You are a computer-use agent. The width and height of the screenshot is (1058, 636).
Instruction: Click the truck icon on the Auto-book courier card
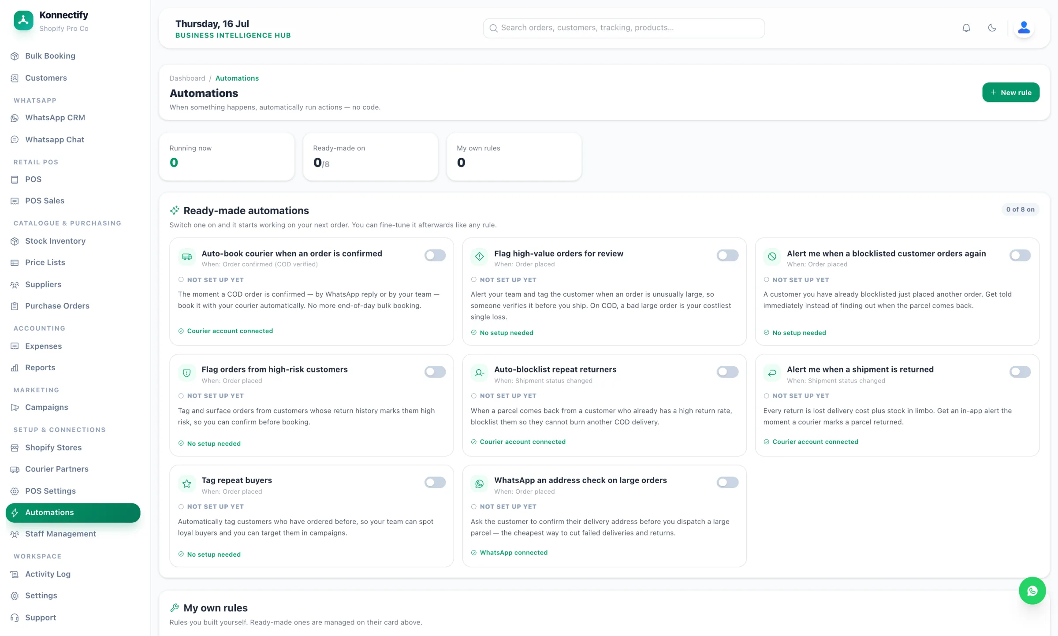click(x=187, y=257)
